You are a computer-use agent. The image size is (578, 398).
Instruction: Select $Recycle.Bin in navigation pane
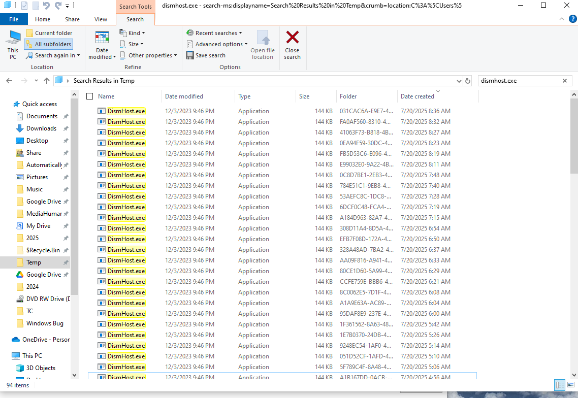(43, 250)
